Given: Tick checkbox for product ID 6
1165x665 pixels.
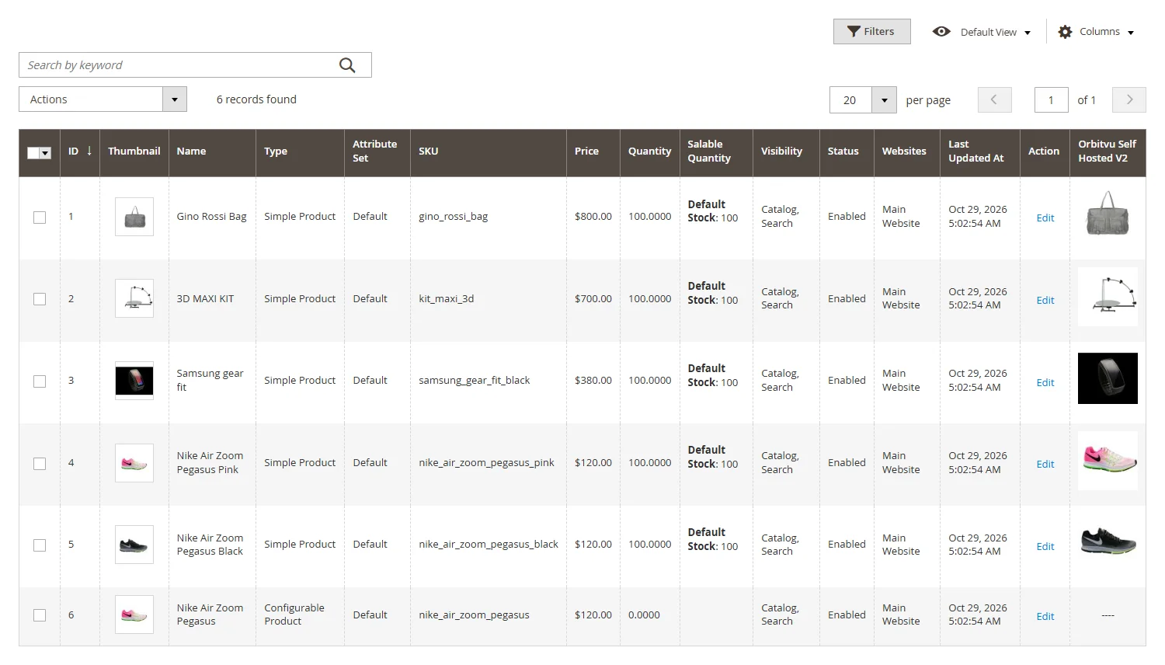Looking at the screenshot, I should 40,615.
